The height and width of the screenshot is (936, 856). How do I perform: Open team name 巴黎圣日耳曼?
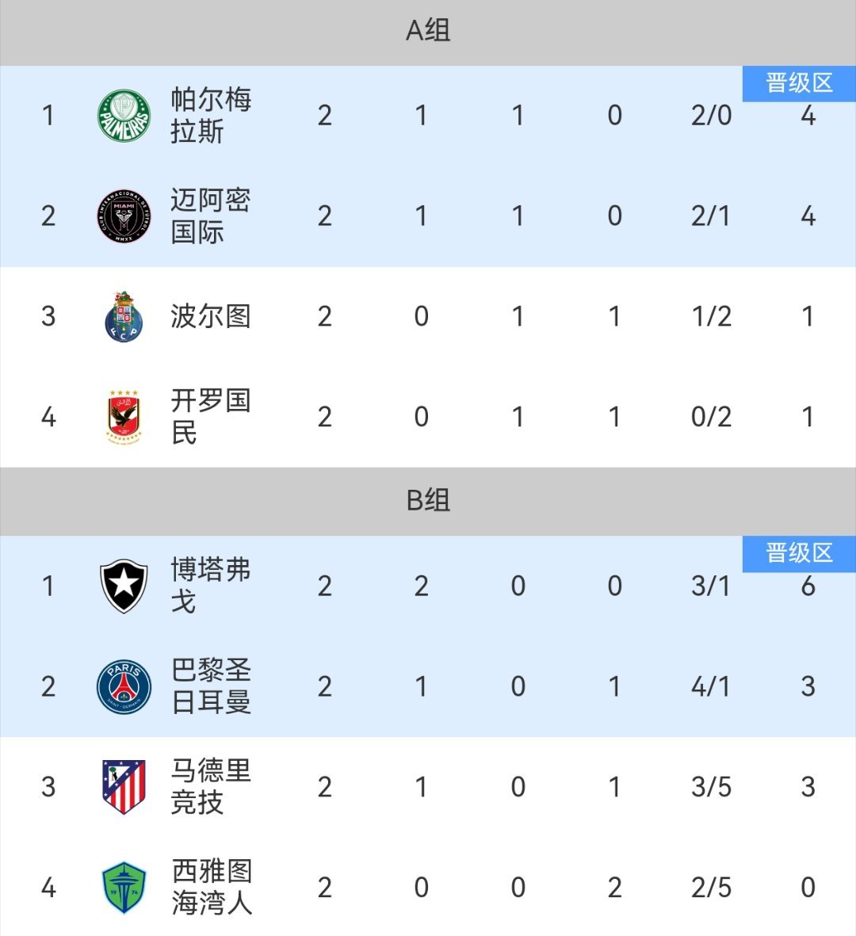pos(211,686)
